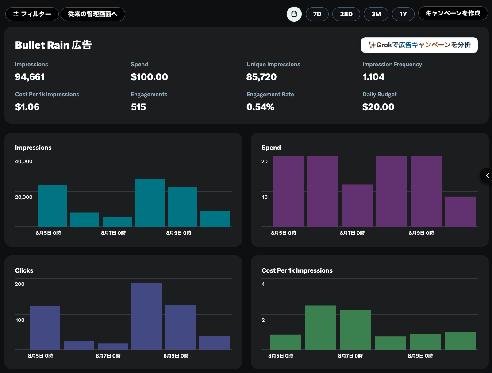Image resolution: width=492 pixels, height=373 pixels.
Task: Switch to the 3M time range
Action: pos(376,14)
